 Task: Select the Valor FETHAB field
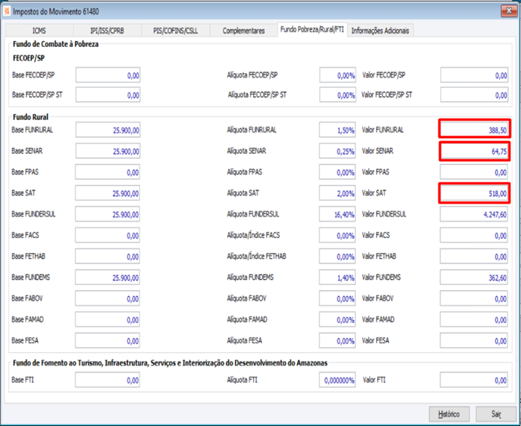tap(474, 256)
